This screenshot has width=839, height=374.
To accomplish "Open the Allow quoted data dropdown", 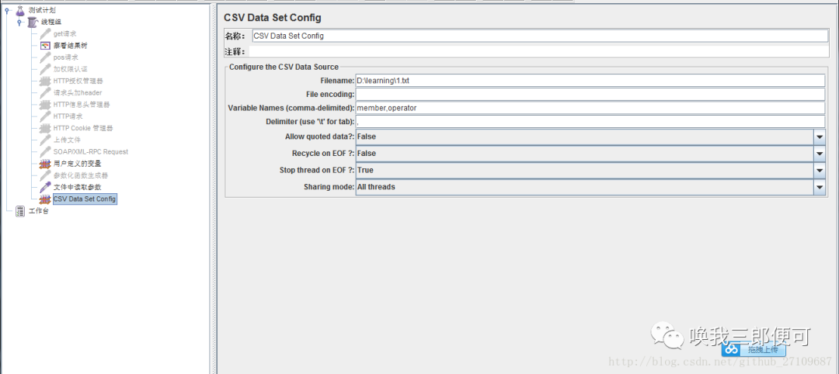I will [820, 137].
